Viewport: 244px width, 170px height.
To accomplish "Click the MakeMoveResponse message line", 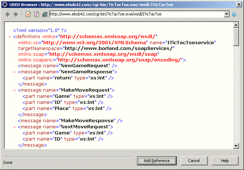I will [x=70, y=121].
